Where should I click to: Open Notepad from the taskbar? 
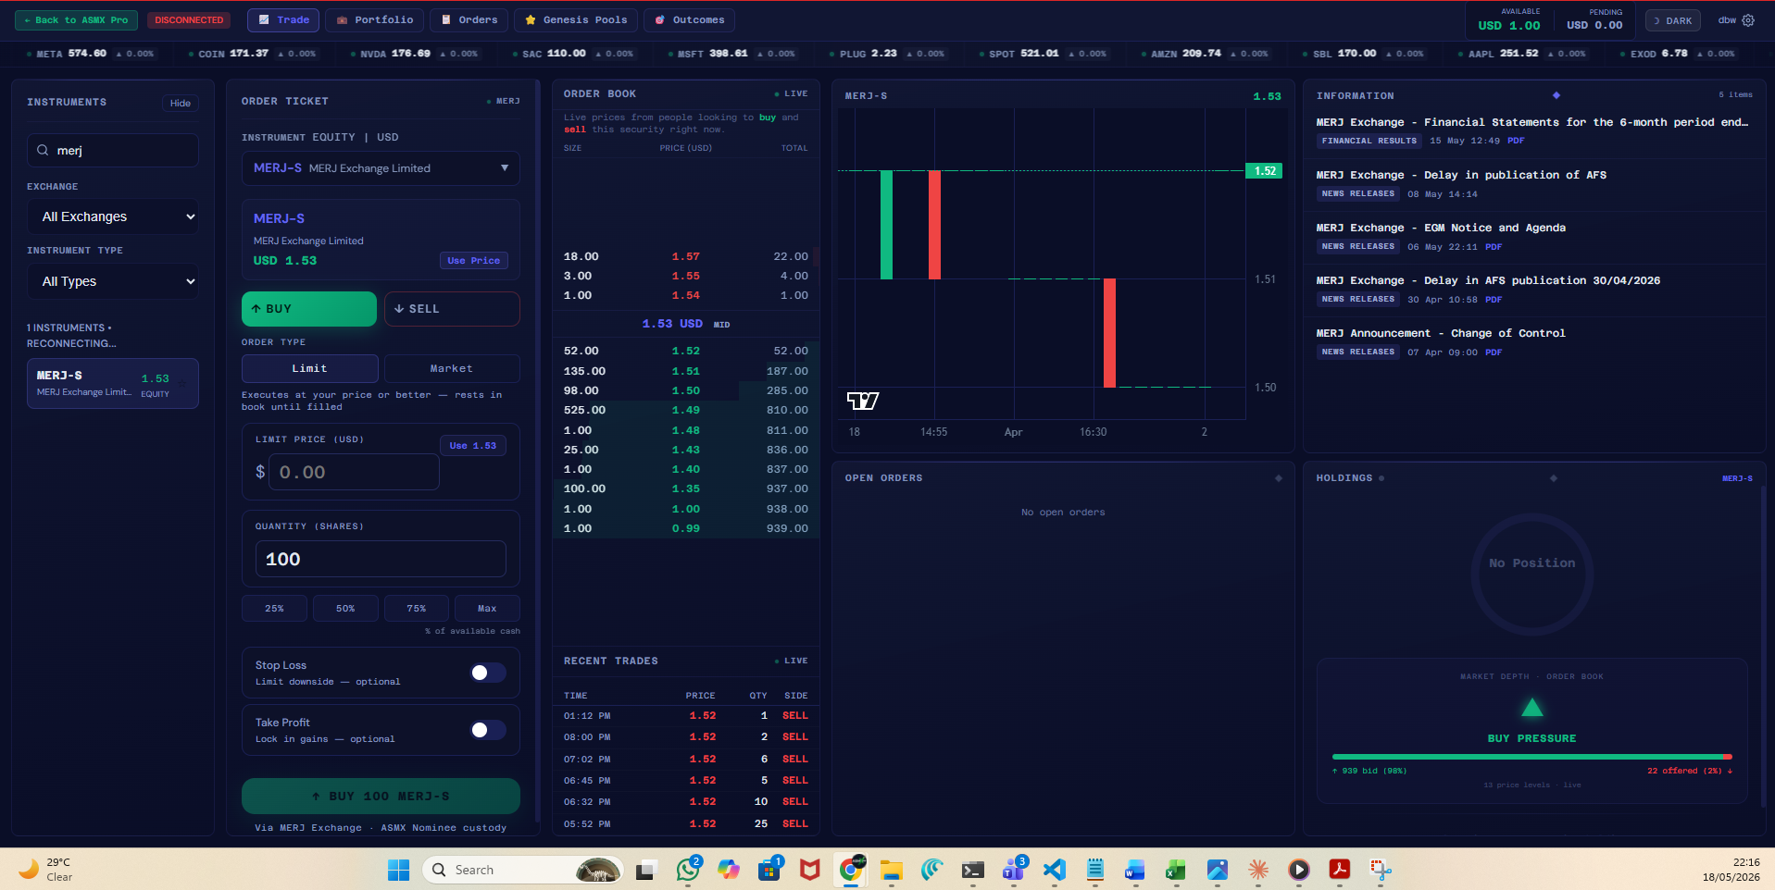pos(1095,870)
